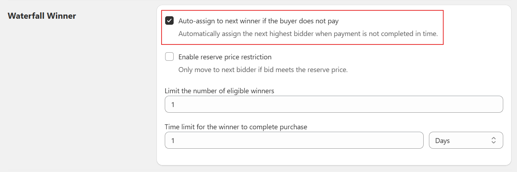Open the Days time unit dropdown
This screenshot has width=517, height=172.
[465, 141]
